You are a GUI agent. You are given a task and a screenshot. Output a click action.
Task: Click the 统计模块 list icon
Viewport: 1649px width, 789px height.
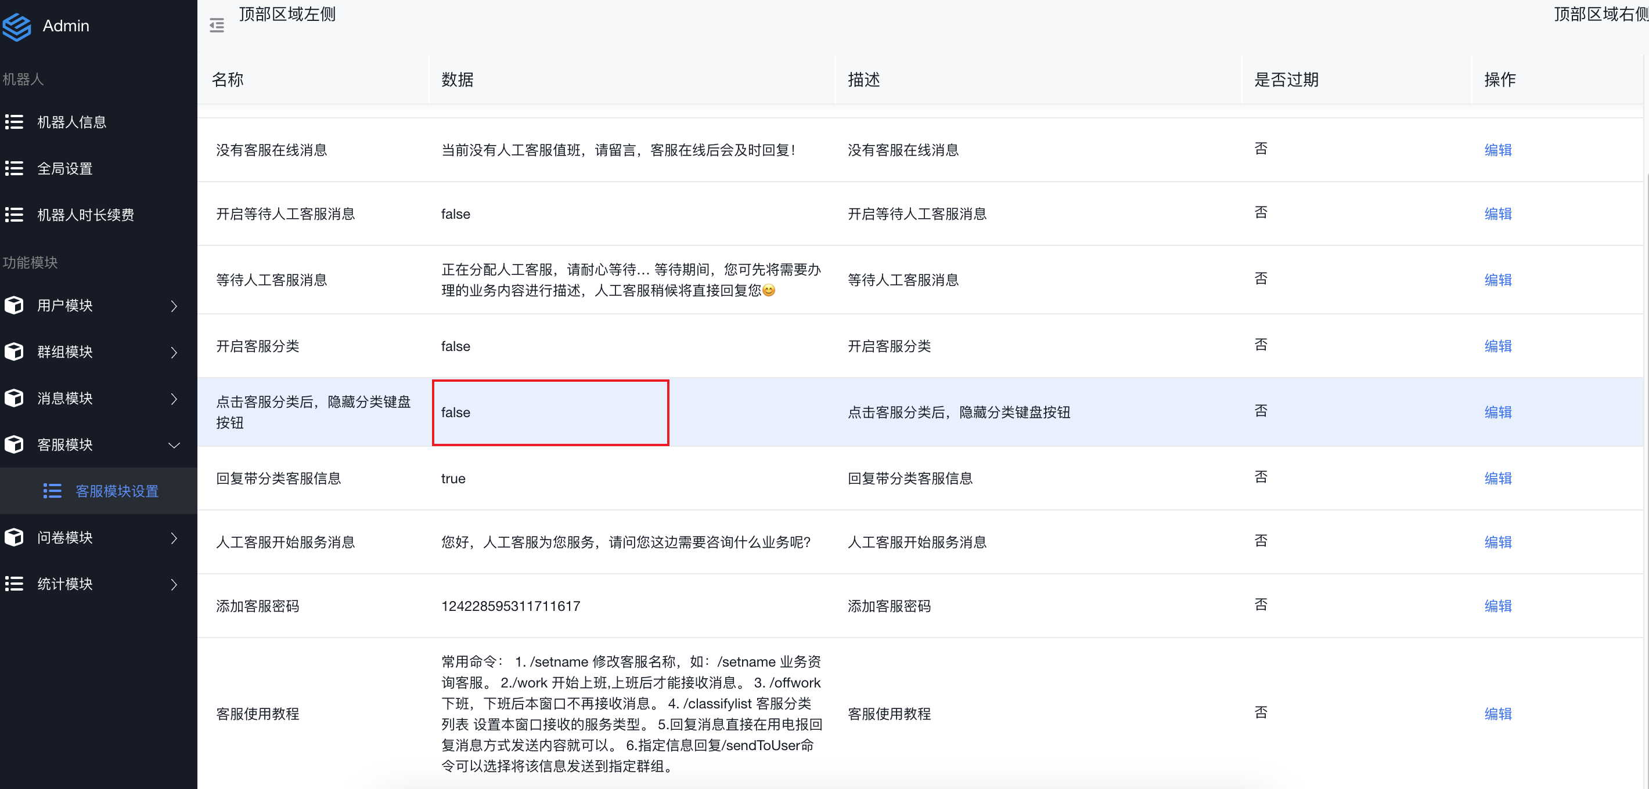click(x=14, y=584)
